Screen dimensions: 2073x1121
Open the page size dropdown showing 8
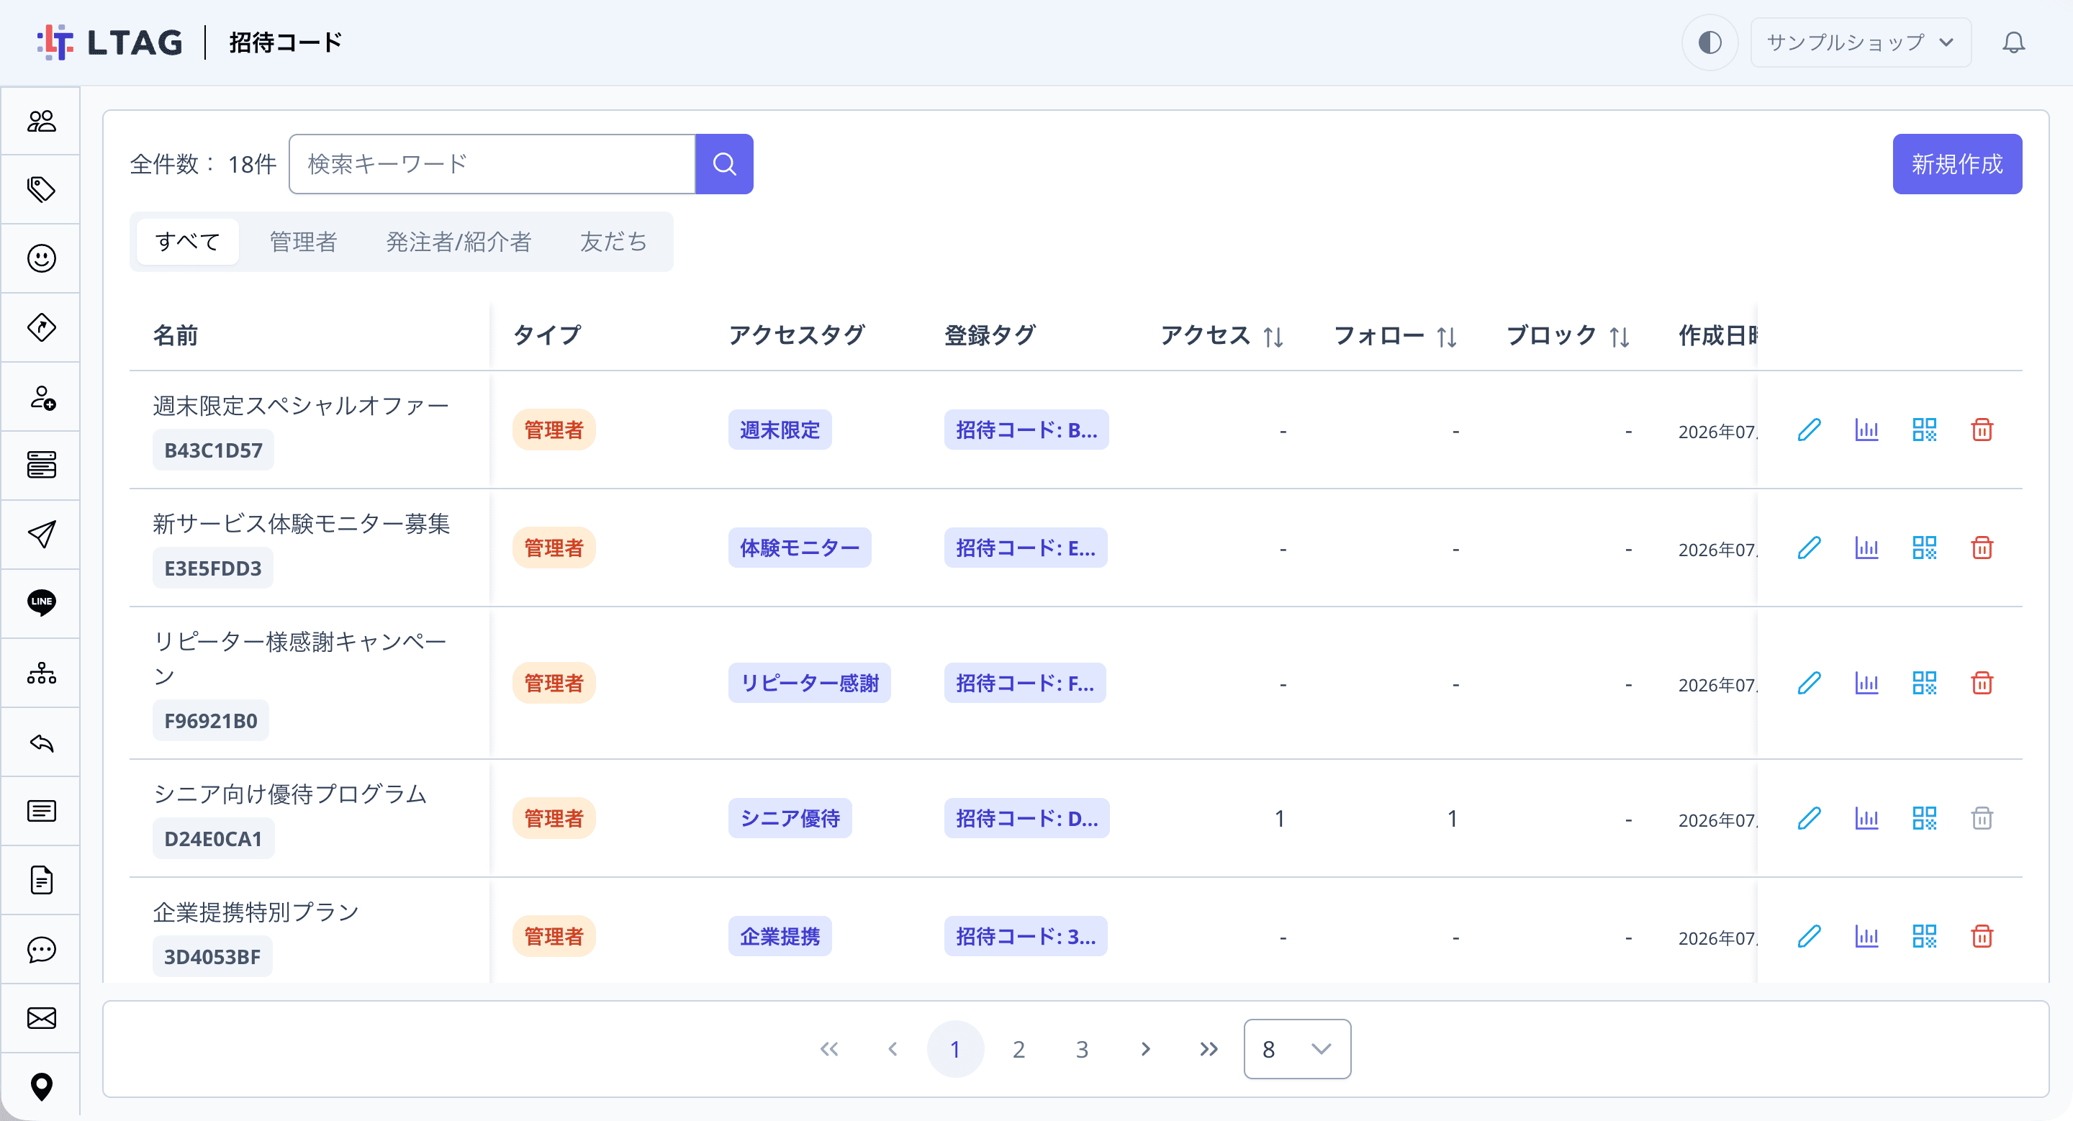1296,1048
